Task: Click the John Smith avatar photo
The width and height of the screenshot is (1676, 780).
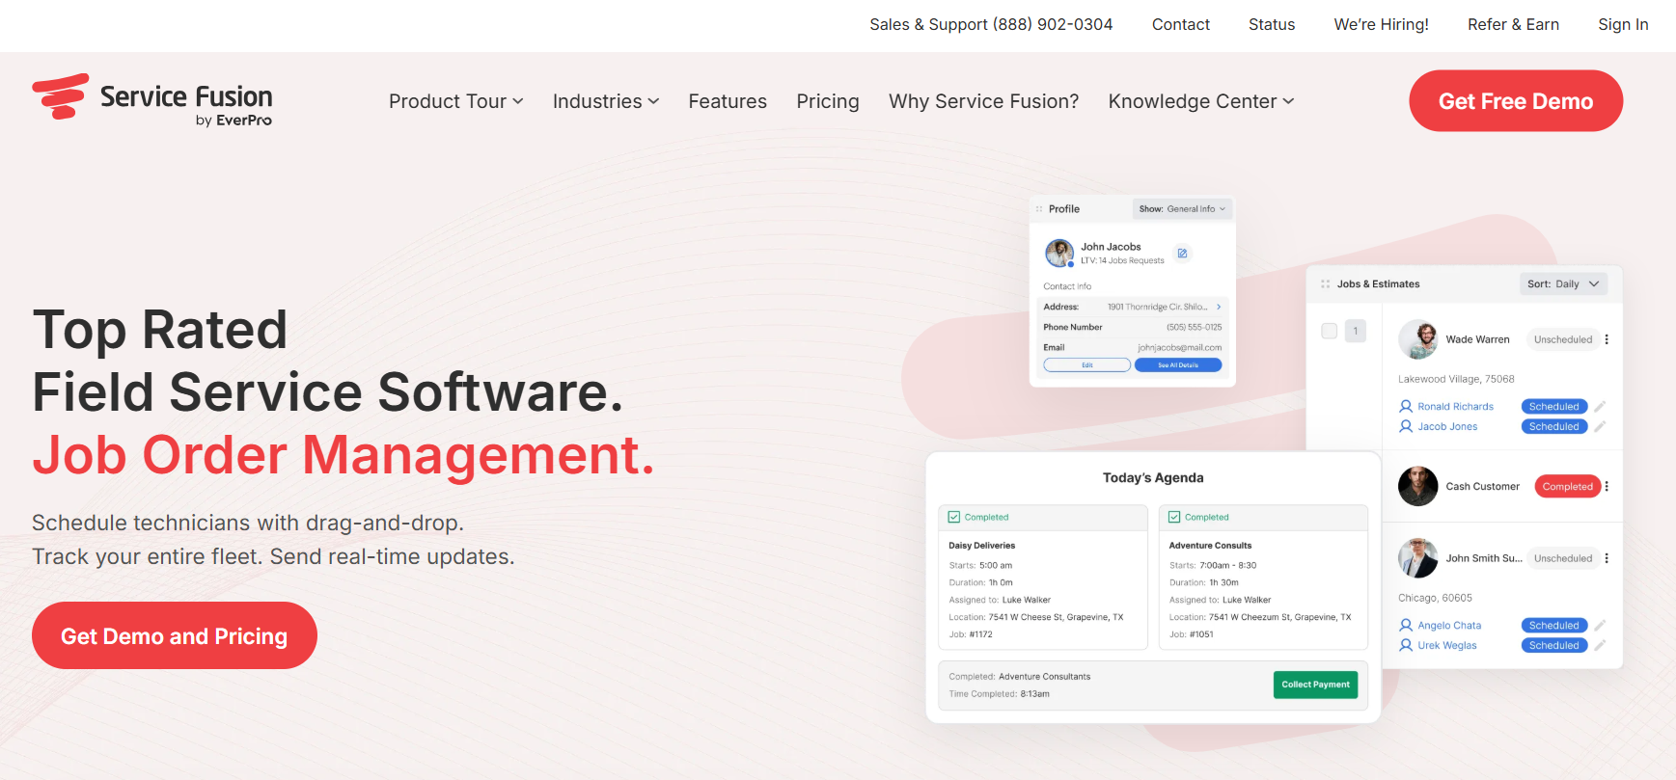Action: pyautogui.click(x=1418, y=558)
